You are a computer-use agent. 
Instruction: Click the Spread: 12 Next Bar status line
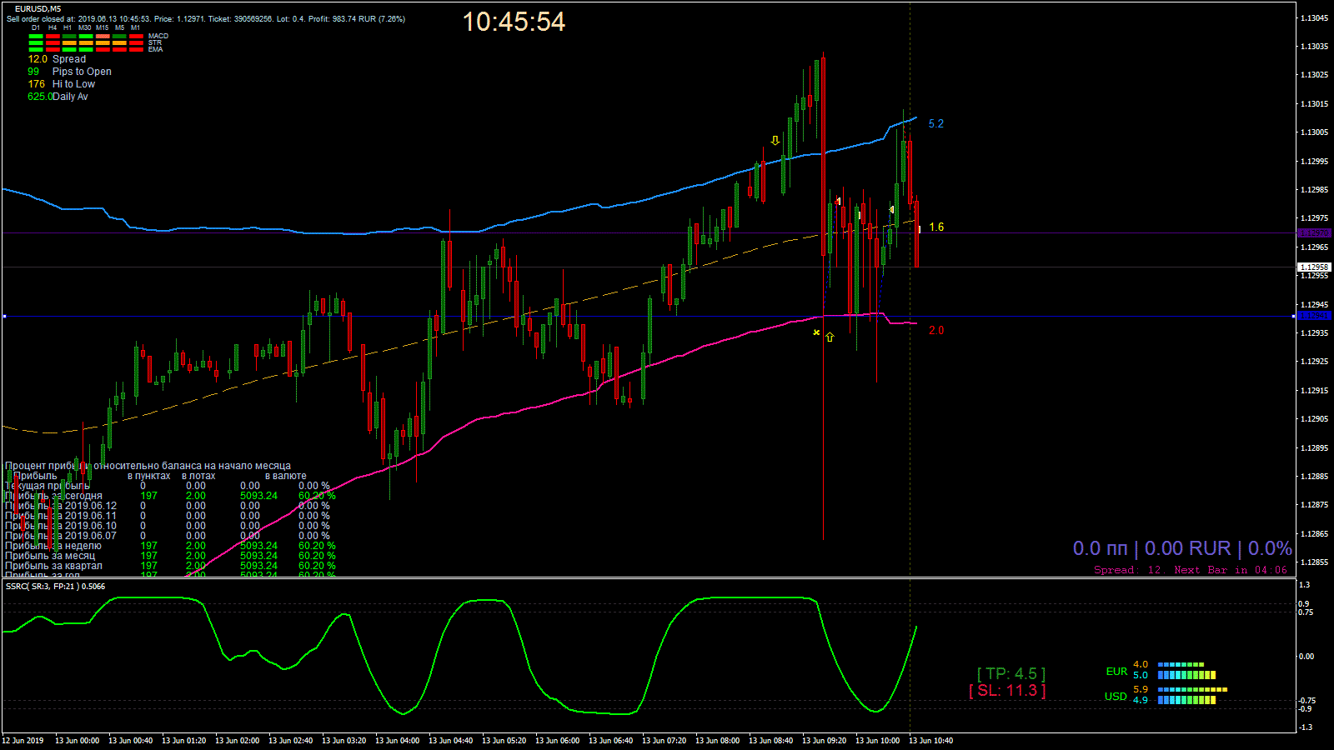[1191, 570]
